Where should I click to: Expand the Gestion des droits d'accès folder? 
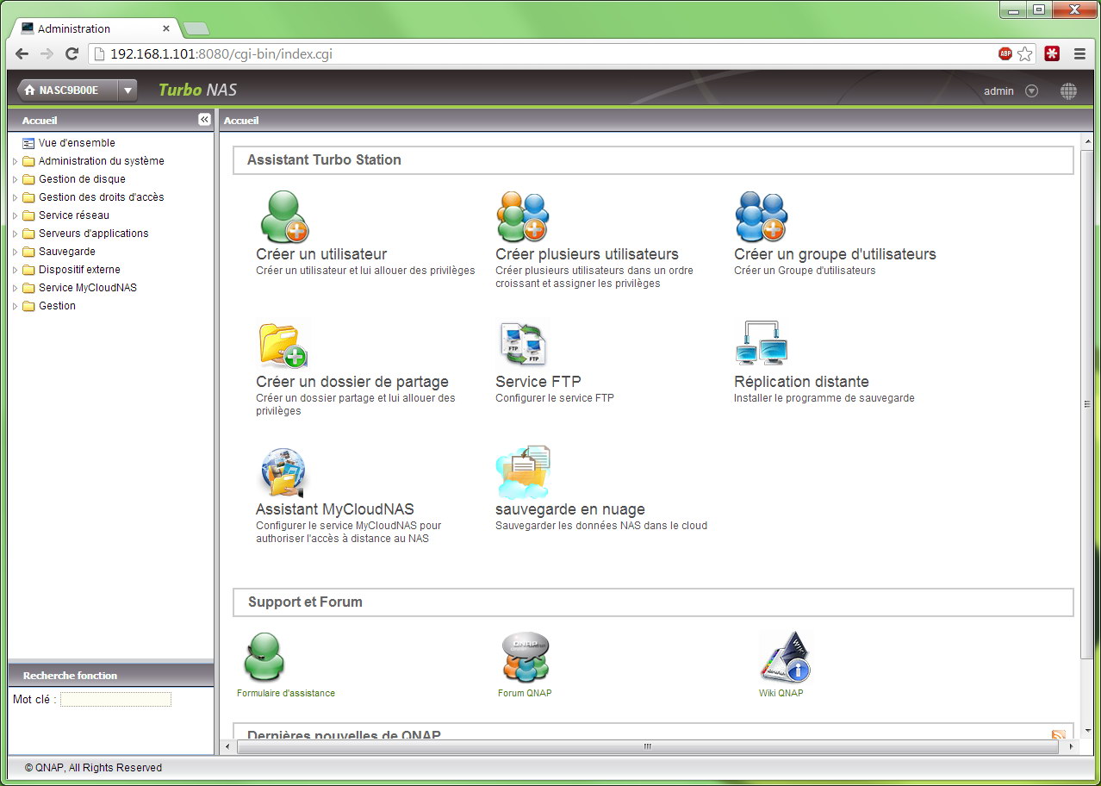click(15, 197)
